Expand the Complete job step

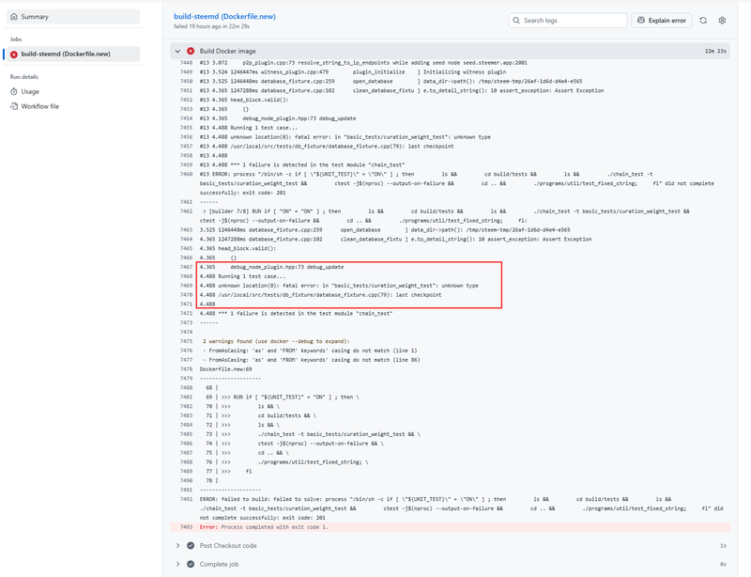pyautogui.click(x=177, y=564)
